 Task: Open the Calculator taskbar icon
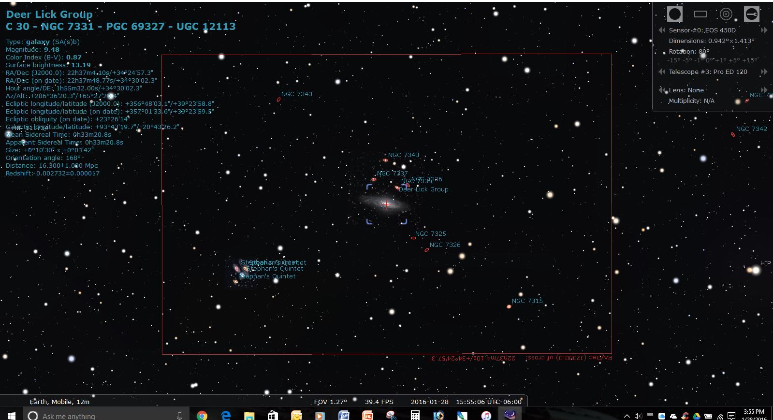pyautogui.click(x=415, y=416)
